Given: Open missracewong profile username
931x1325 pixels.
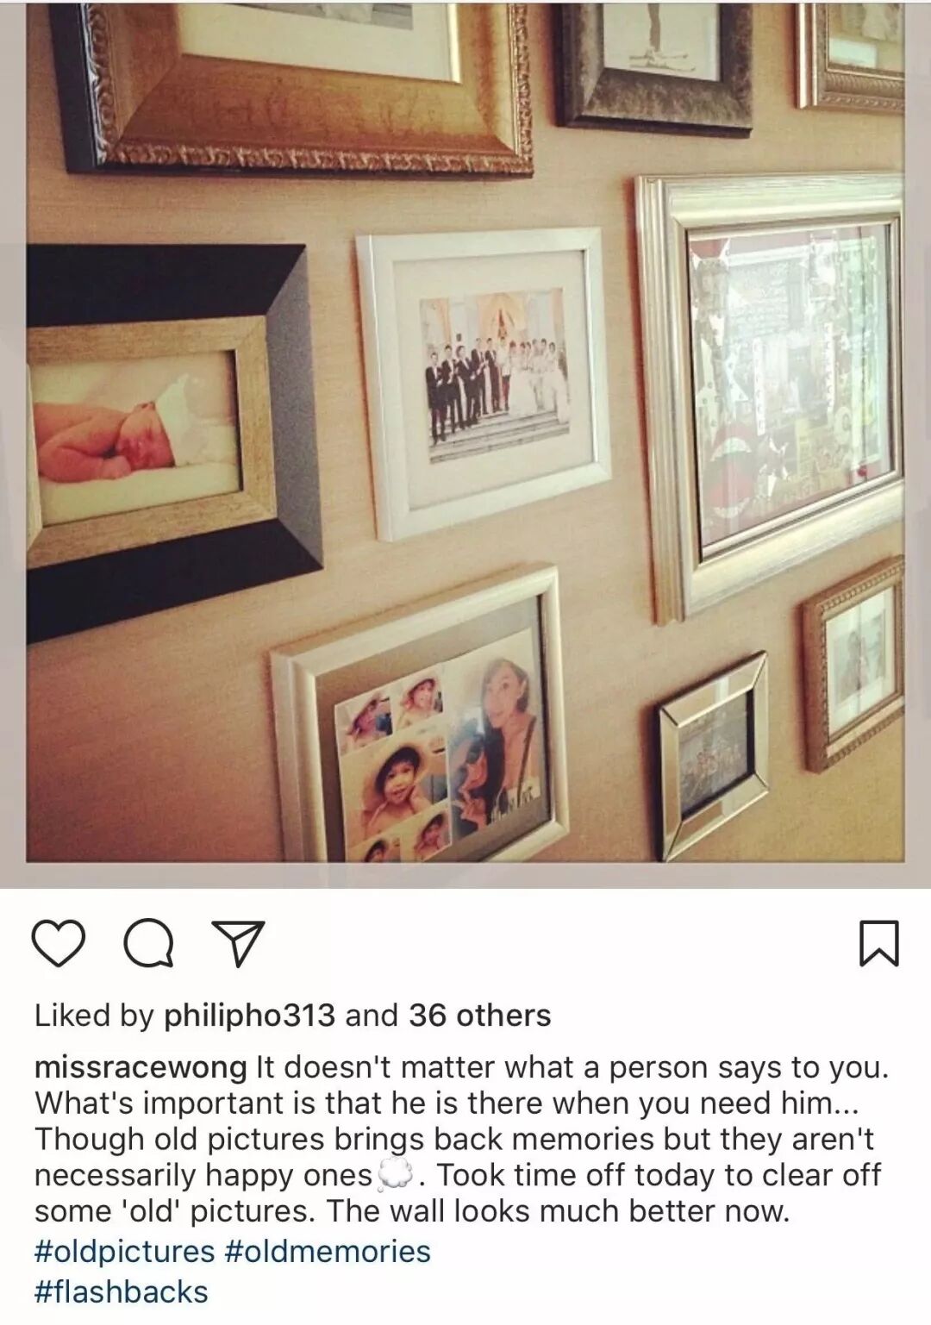Looking at the screenshot, I should click(141, 1067).
